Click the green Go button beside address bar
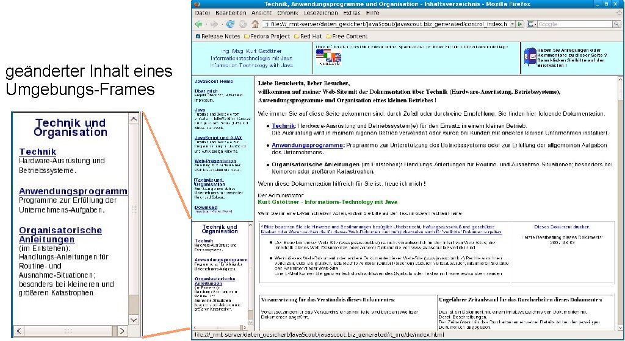The height and width of the screenshot is (341, 625). (x=519, y=24)
